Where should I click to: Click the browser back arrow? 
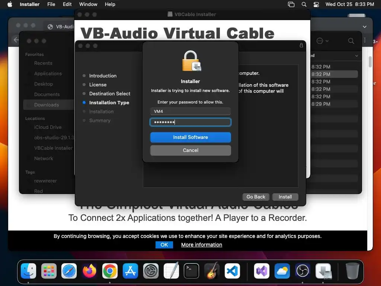coord(16,40)
